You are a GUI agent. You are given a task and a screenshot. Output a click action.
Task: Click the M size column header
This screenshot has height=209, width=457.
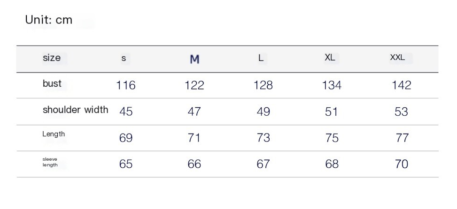194,60
